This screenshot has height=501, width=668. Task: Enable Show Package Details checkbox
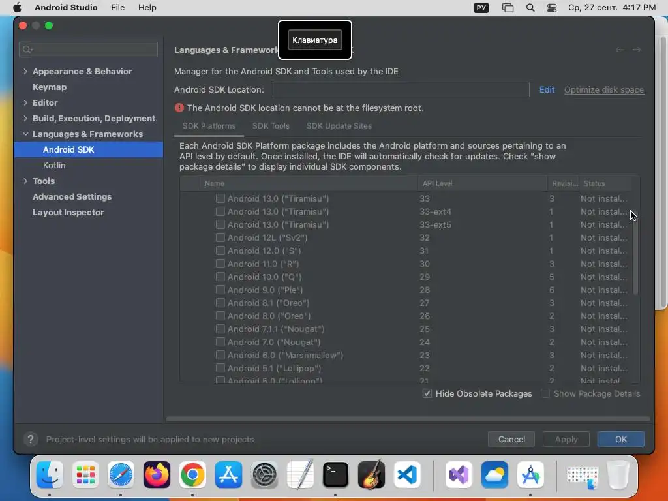545,393
